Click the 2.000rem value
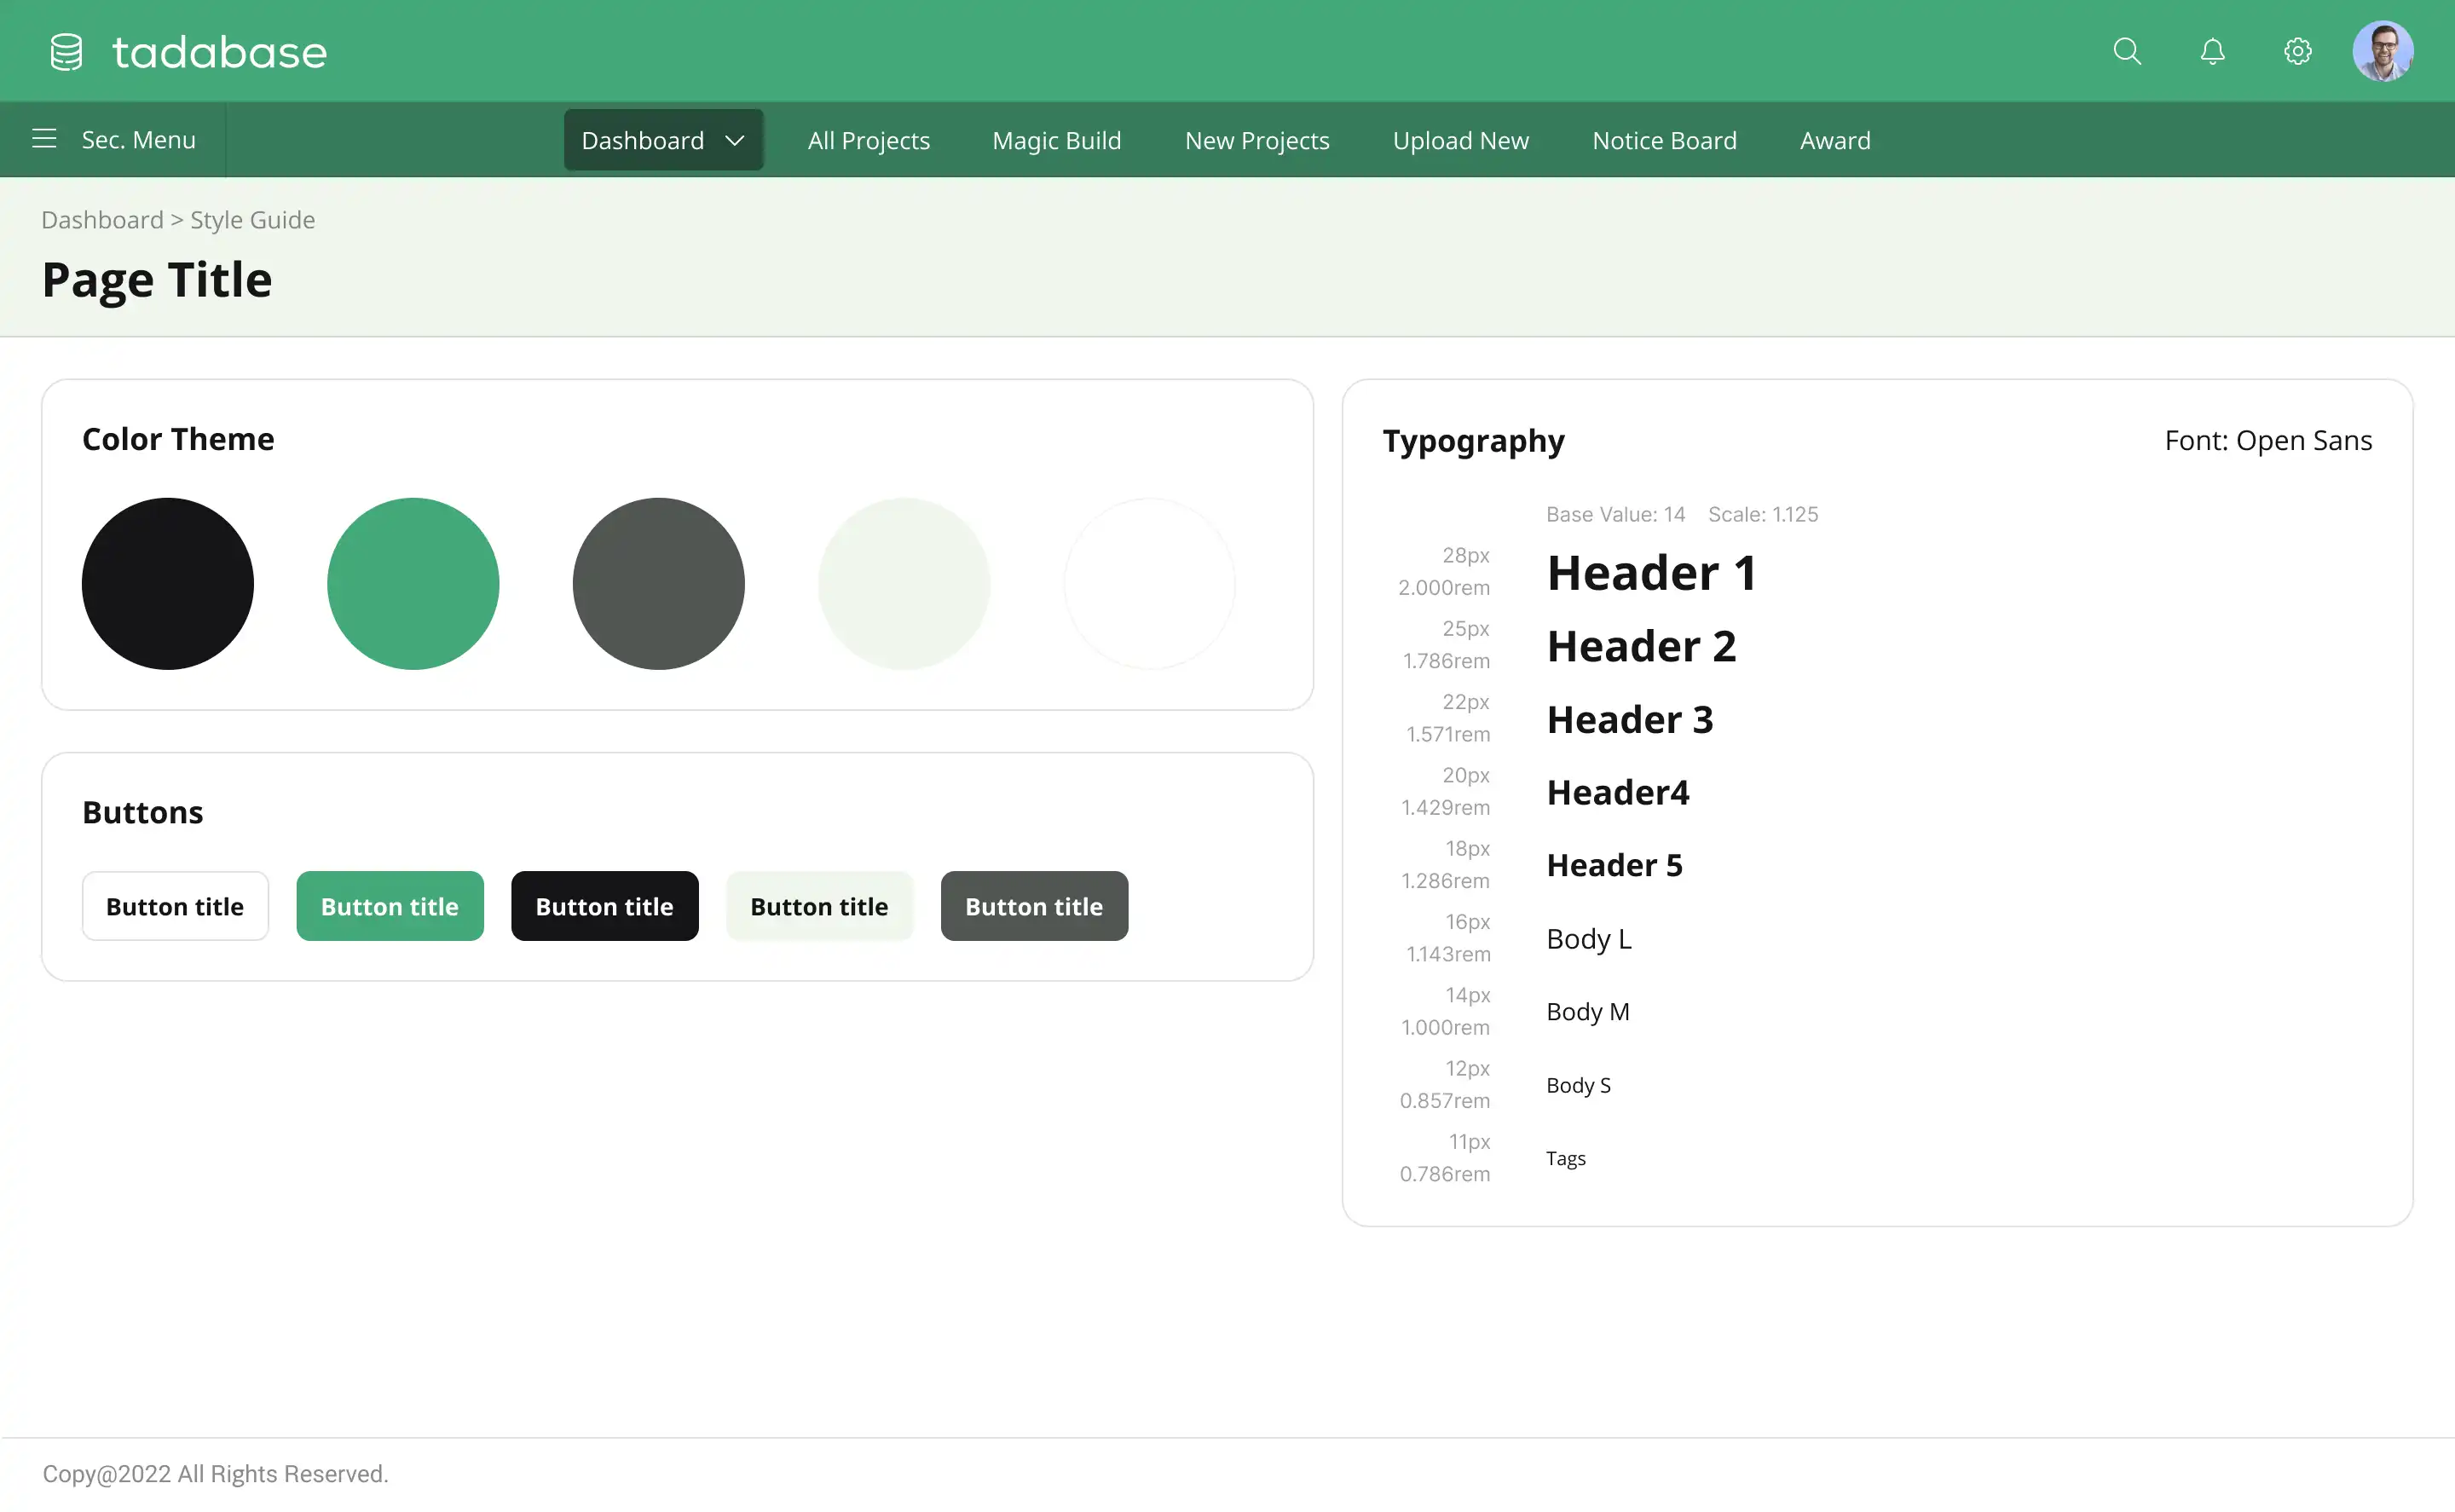The image size is (2455, 1512). tap(1444, 588)
